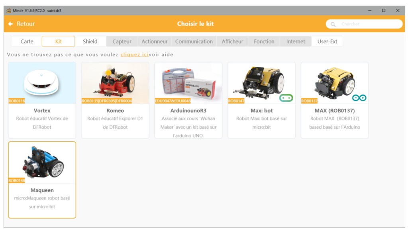Open the Afficheur tab
The image size is (408, 229).
(232, 41)
